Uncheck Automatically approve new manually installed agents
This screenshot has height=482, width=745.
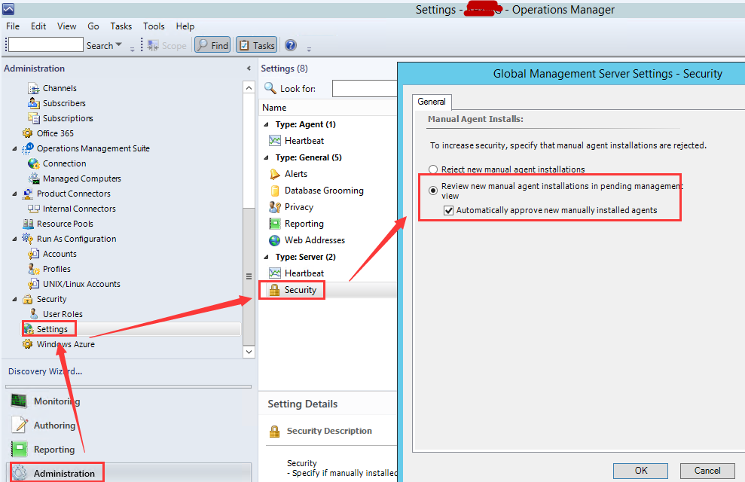tap(449, 210)
